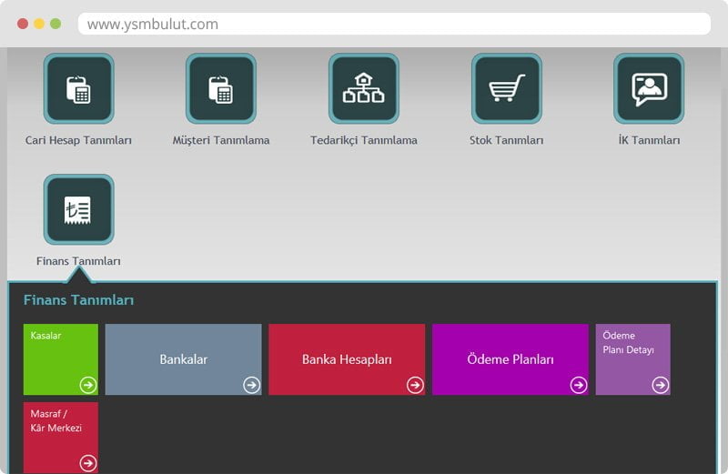Select the Stok Tanımları cart icon
This screenshot has width=728, height=474.
507,88
